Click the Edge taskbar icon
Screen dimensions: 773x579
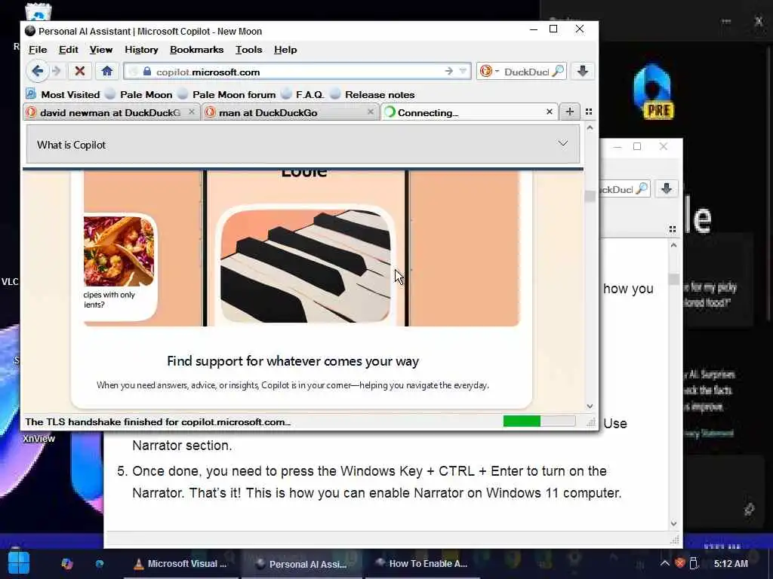pos(100,564)
